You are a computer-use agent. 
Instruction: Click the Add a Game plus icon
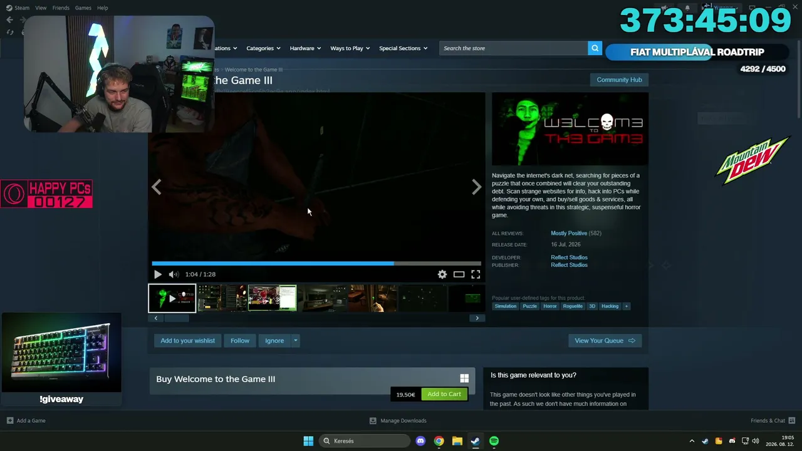10,421
